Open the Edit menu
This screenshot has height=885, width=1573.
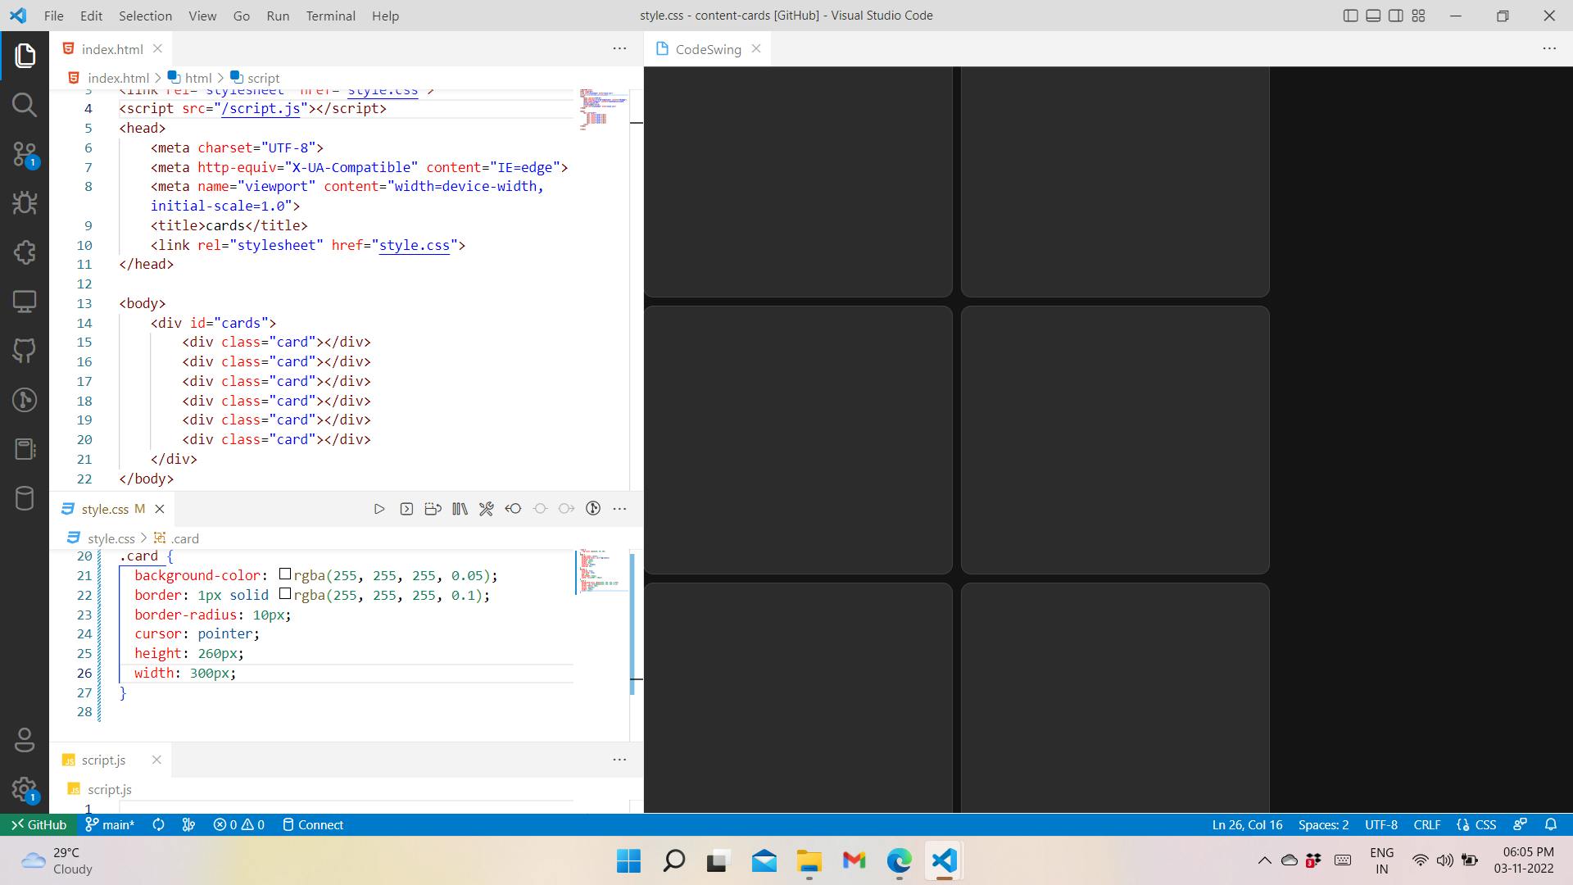point(91,16)
